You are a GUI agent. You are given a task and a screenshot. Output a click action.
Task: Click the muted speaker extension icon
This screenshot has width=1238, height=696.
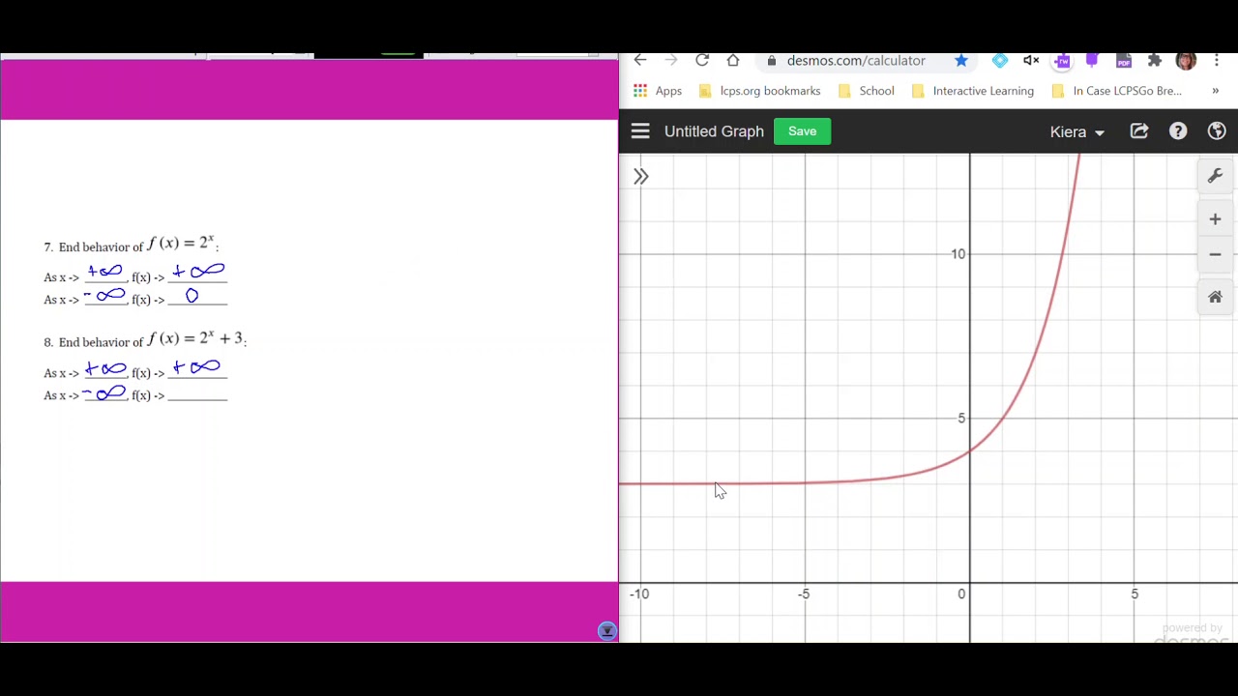tap(1031, 61)
